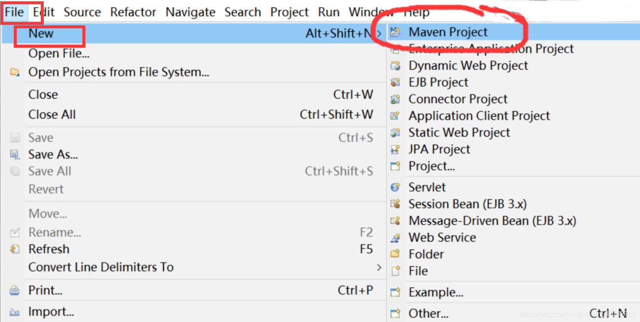Expand the New submenu arrow
The height and width of the screenshot is (322, 640).
[379, 33]
